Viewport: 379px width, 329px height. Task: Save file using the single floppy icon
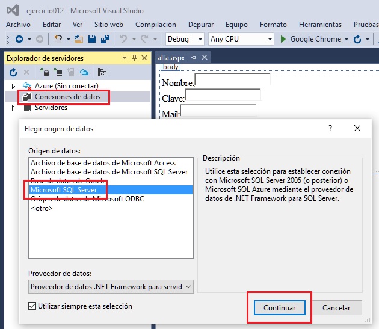tap(92, 39)
